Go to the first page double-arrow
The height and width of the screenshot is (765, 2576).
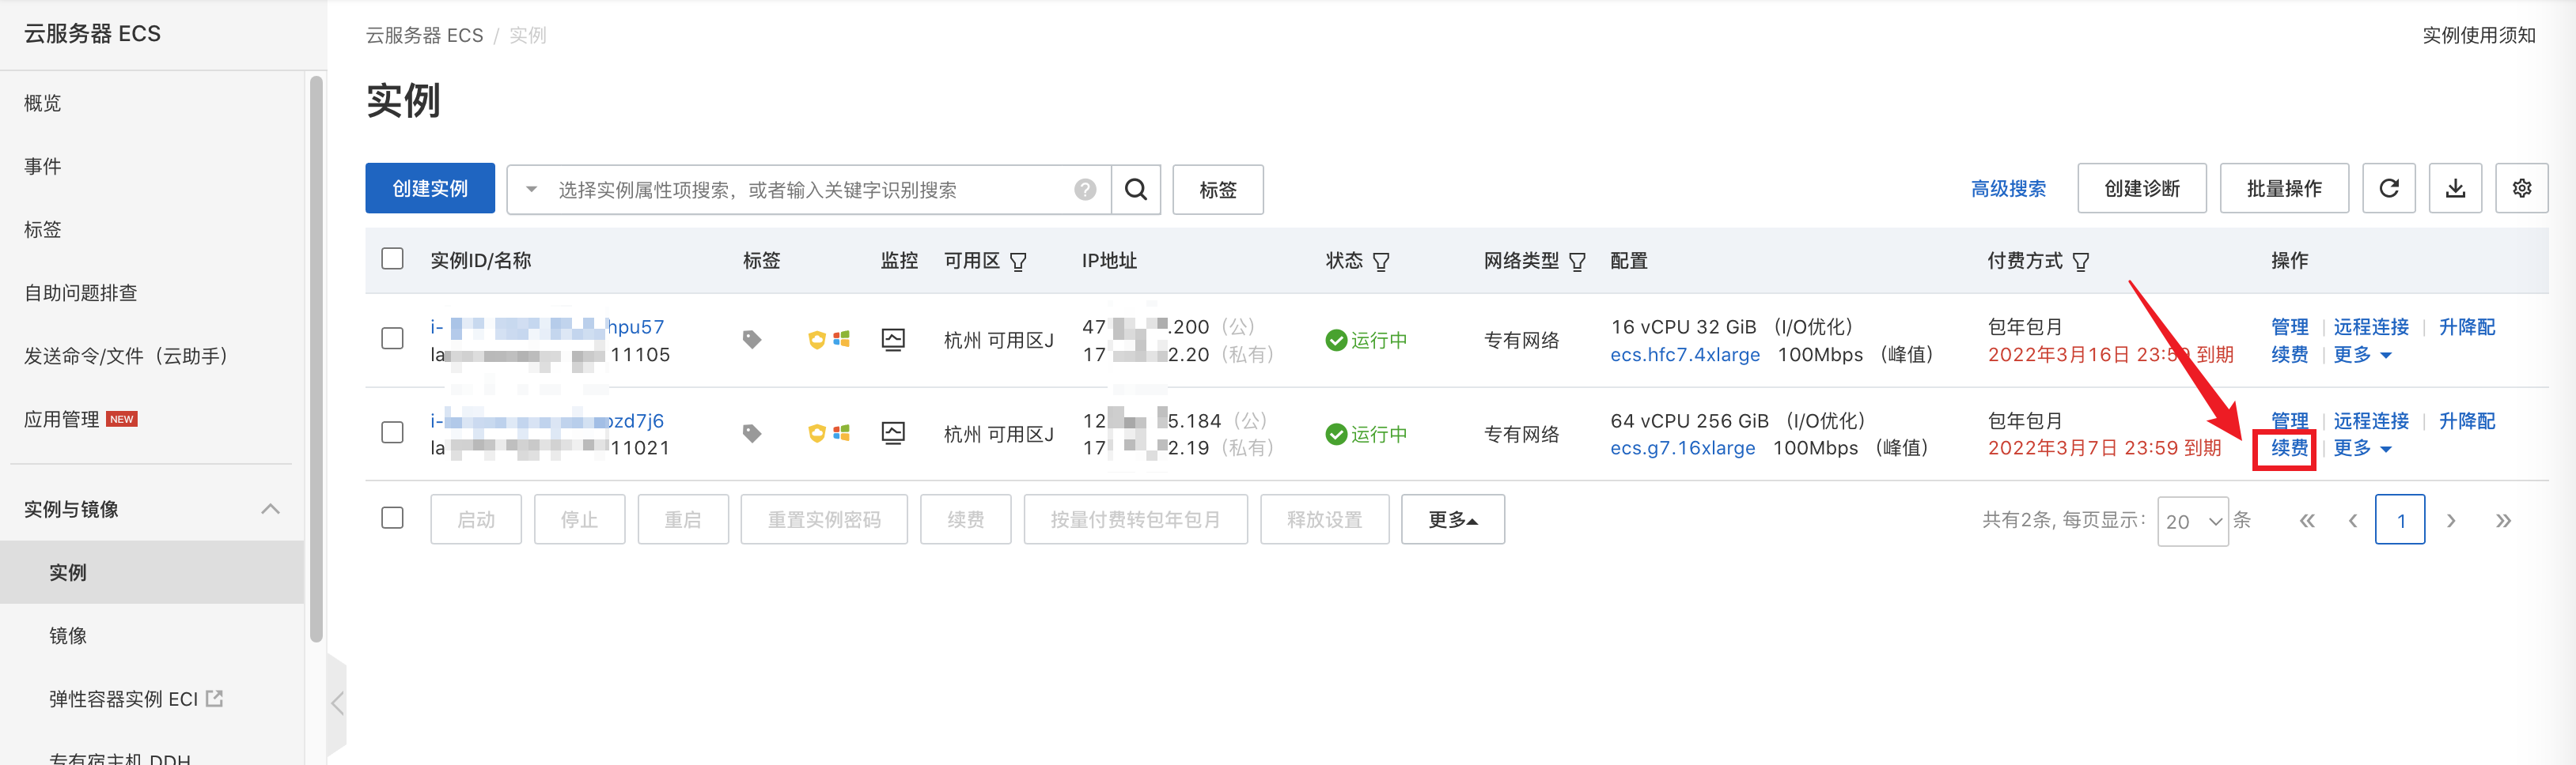[2307, 520]
